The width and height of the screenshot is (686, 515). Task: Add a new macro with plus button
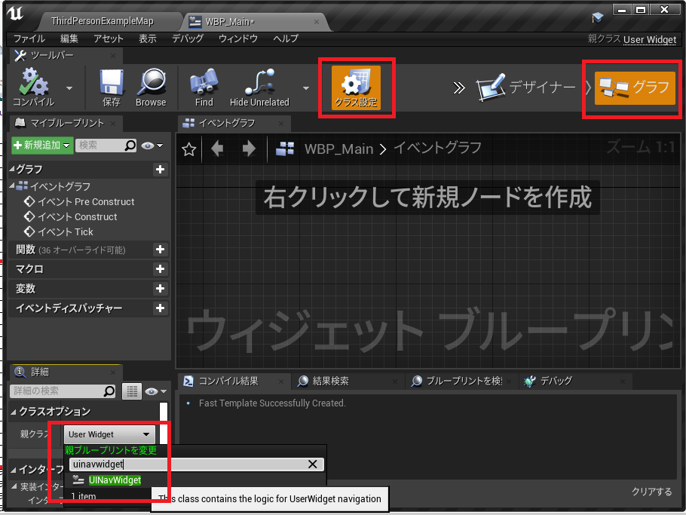click(x=160, y=268)
